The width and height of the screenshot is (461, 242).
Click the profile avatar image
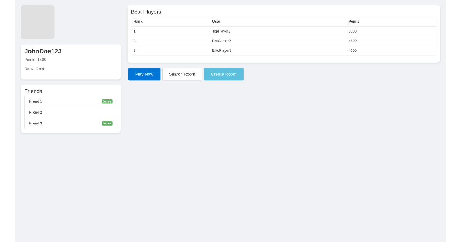37,22
